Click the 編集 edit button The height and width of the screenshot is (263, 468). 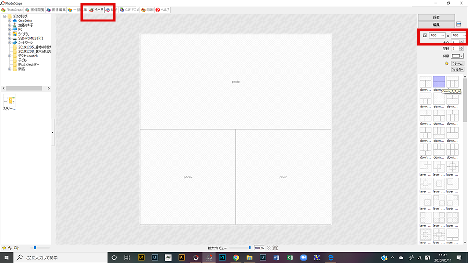[436, 25]
